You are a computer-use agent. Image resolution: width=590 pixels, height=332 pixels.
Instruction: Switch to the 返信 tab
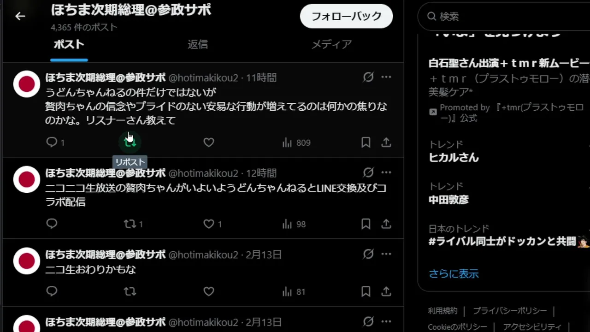tap(198, 44)
